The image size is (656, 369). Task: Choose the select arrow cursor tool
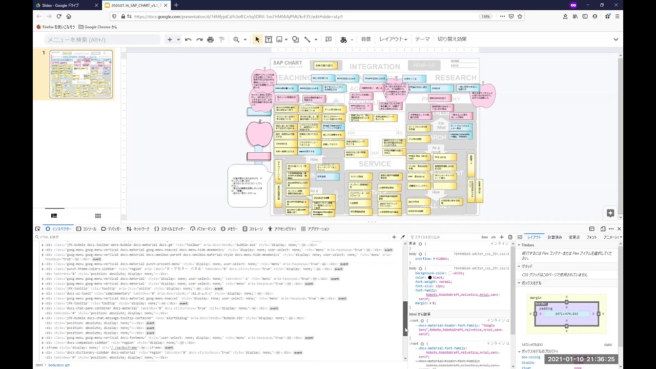tap(257, 39)
